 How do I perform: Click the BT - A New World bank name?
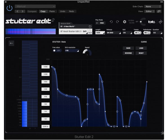[68, 26]
